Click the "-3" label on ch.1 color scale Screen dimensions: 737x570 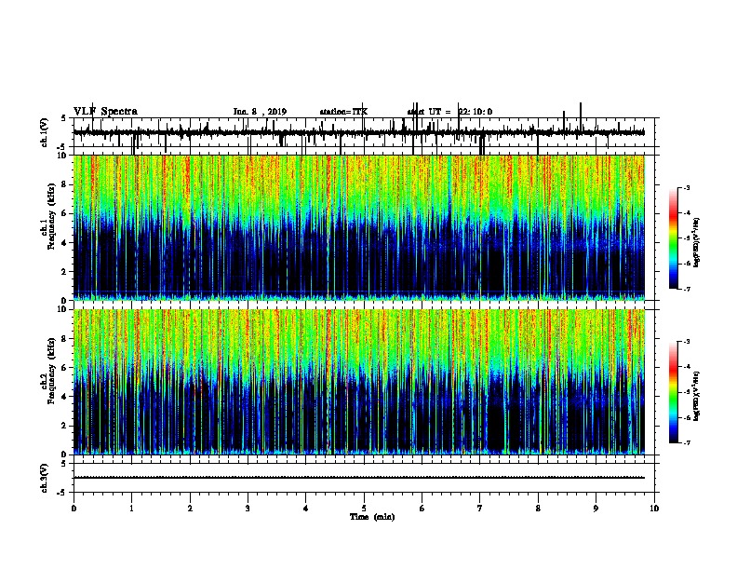tap(687, 187)
